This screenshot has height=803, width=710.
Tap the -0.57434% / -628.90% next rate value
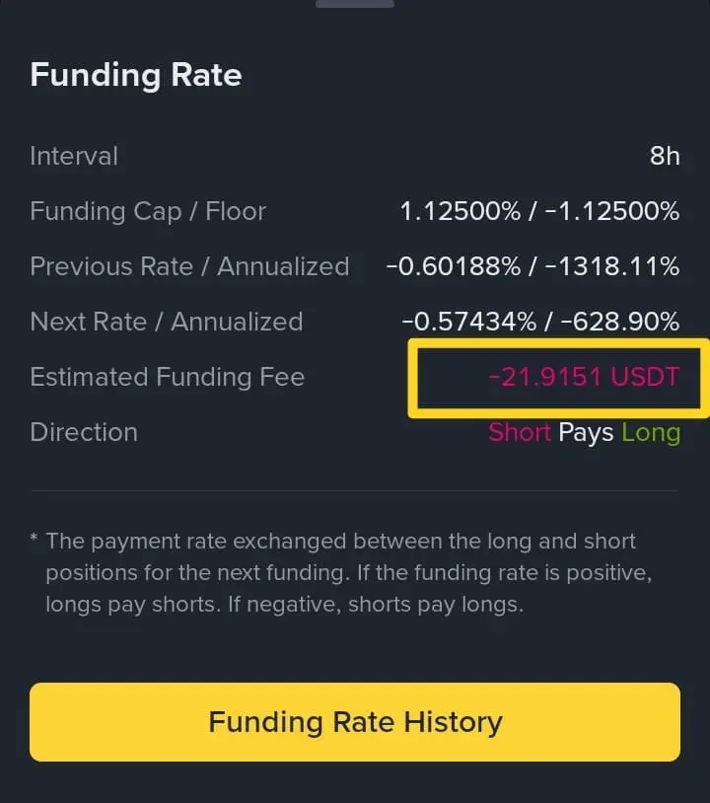[540, 322]
